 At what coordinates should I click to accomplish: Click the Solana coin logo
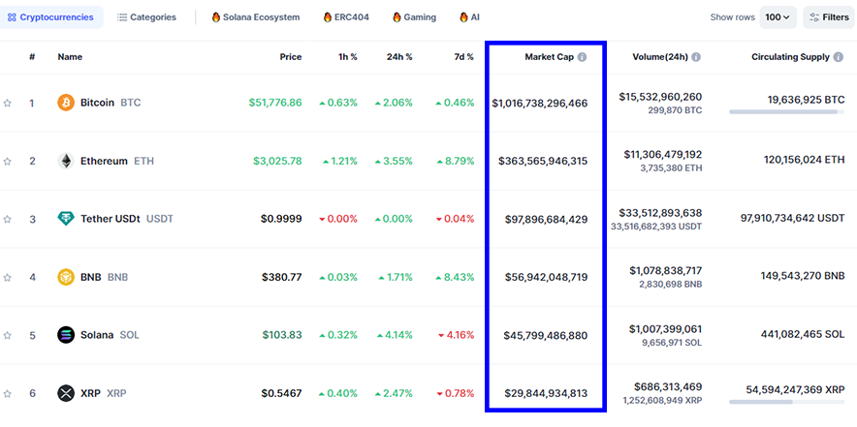pyautogui.click(x=66, y=335)
